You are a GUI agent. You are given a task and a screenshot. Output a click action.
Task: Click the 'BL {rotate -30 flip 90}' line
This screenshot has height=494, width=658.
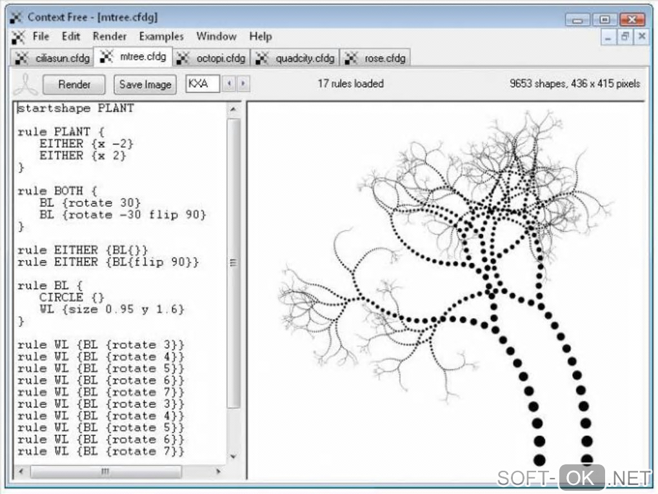click(123, 215)
